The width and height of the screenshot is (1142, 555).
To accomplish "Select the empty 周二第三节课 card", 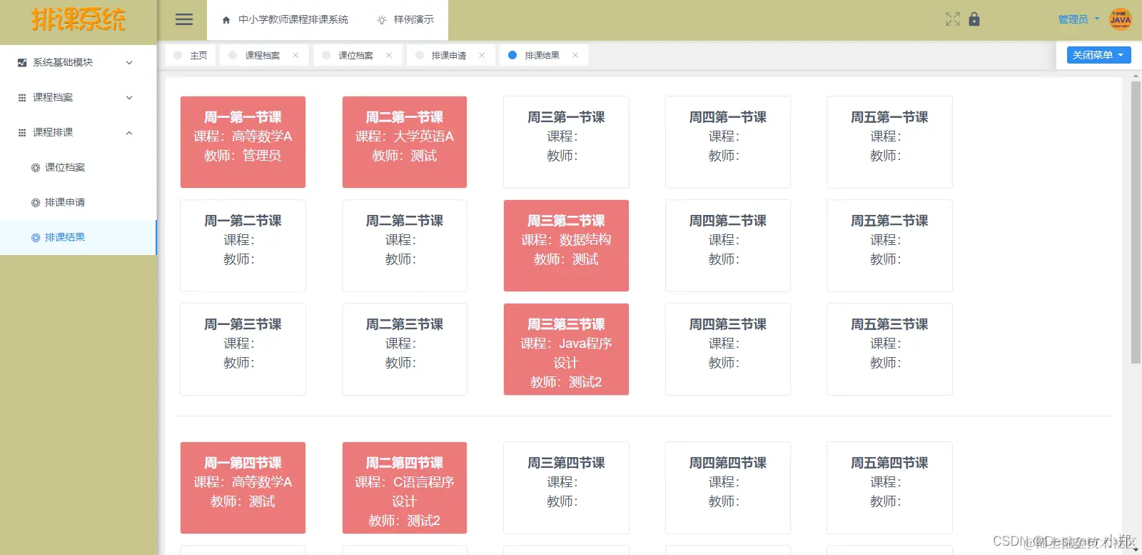I will click(405, 349).
